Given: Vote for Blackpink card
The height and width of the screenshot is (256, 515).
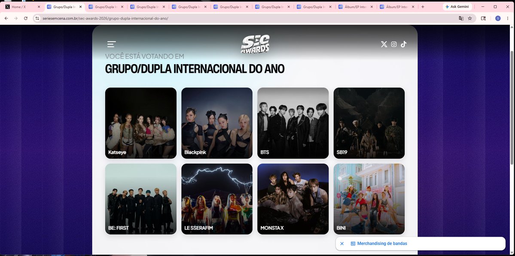Looking at the screenshot, I should pos(217,123).
